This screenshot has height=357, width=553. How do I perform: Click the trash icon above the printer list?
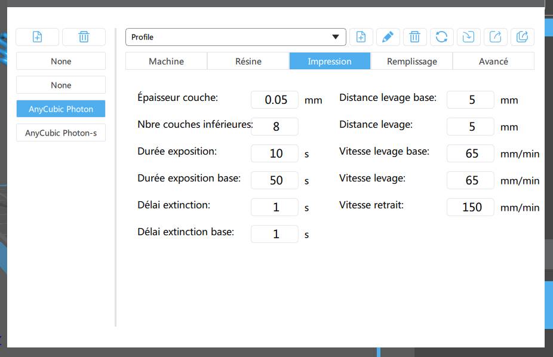(x=84, y=37)
